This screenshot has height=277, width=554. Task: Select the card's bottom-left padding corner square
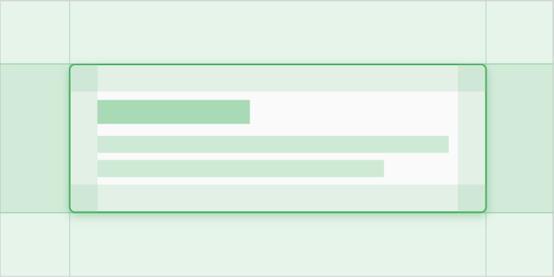[x=84, y=198]
